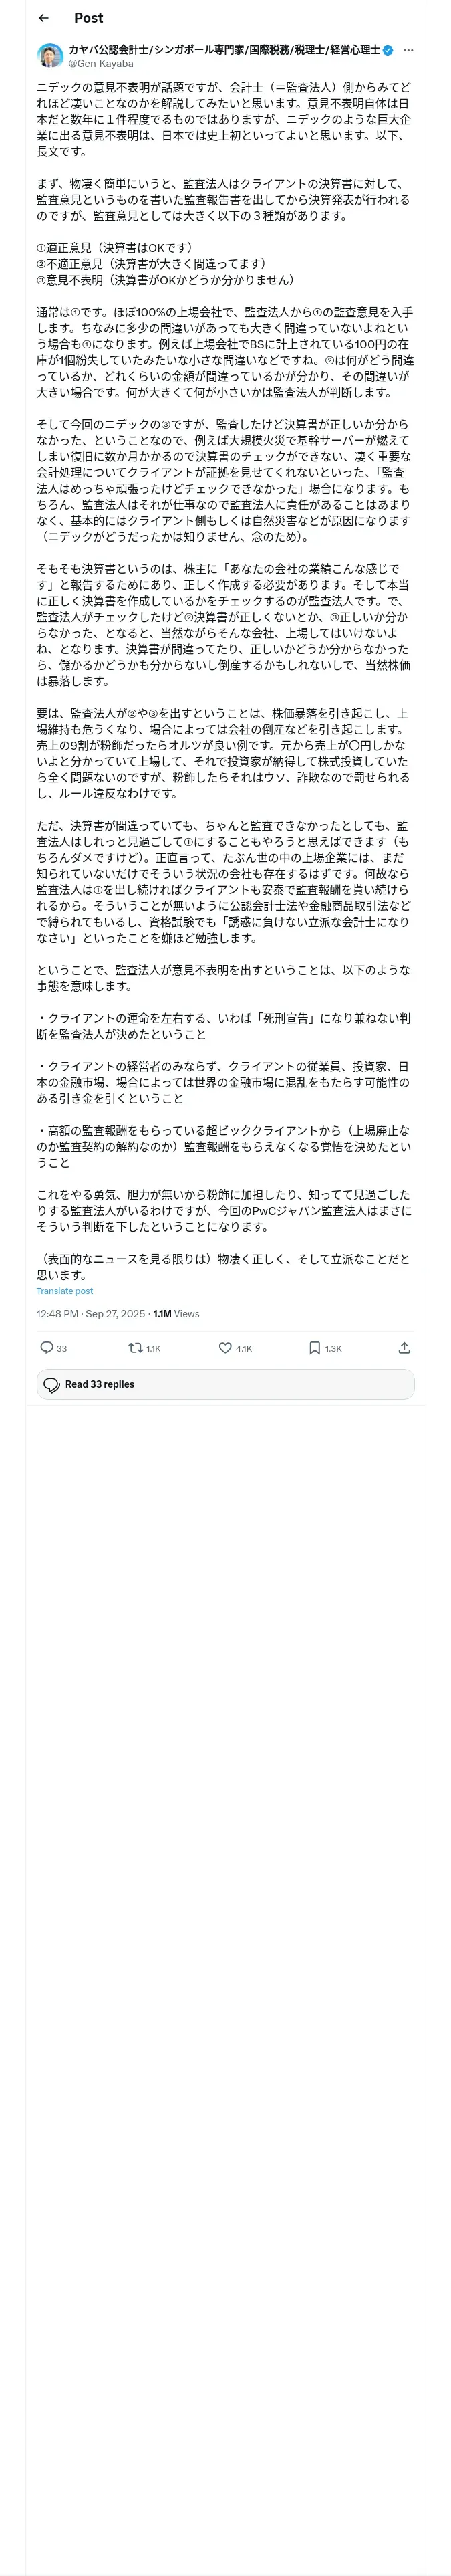Click the blue verified badge

[x=388, y=49]
